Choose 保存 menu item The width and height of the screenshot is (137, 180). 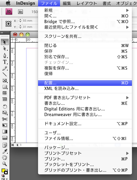point(85,51)
